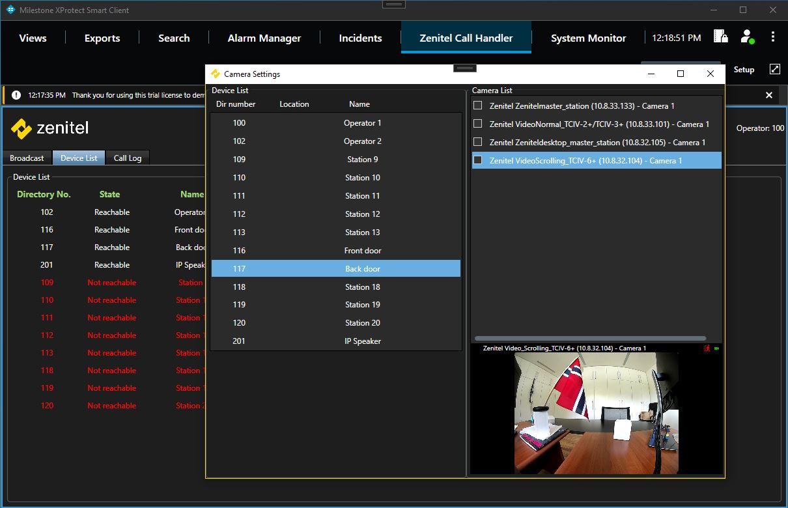Minimize the Milestone XProtect main window
Viewport: 788px width, 508px height.
point(713,10)
